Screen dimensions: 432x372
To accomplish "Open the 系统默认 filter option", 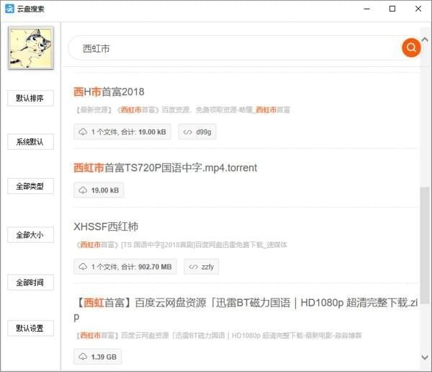I will pos(30,142).
